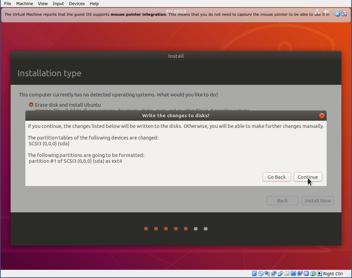Select the 'Erase disk and install Ubuntu' radio button
The width and height of the screenshot is (352, 278).
pyautogui.click(x=31, y=105)
